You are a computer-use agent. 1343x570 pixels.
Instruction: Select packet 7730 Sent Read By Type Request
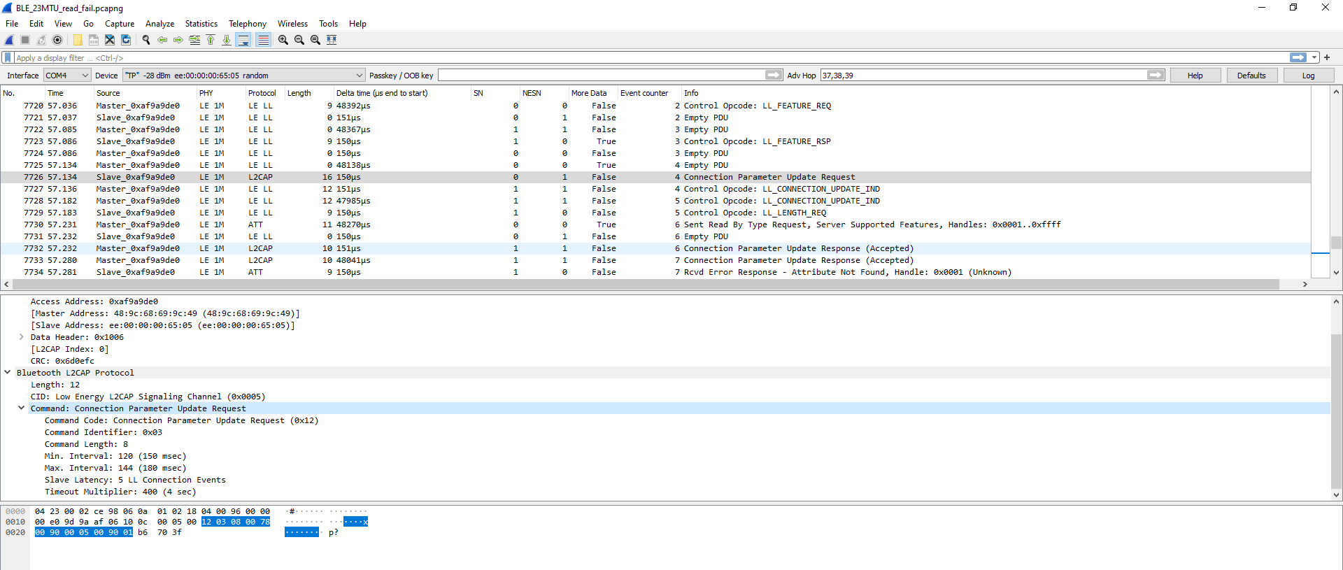click(x=655, y=225)
